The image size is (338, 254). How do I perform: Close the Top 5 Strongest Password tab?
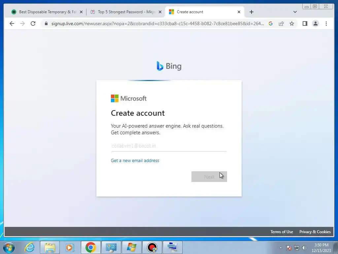tap(160, 12)
